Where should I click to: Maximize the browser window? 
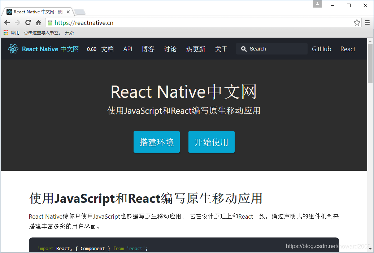point(349,5)
